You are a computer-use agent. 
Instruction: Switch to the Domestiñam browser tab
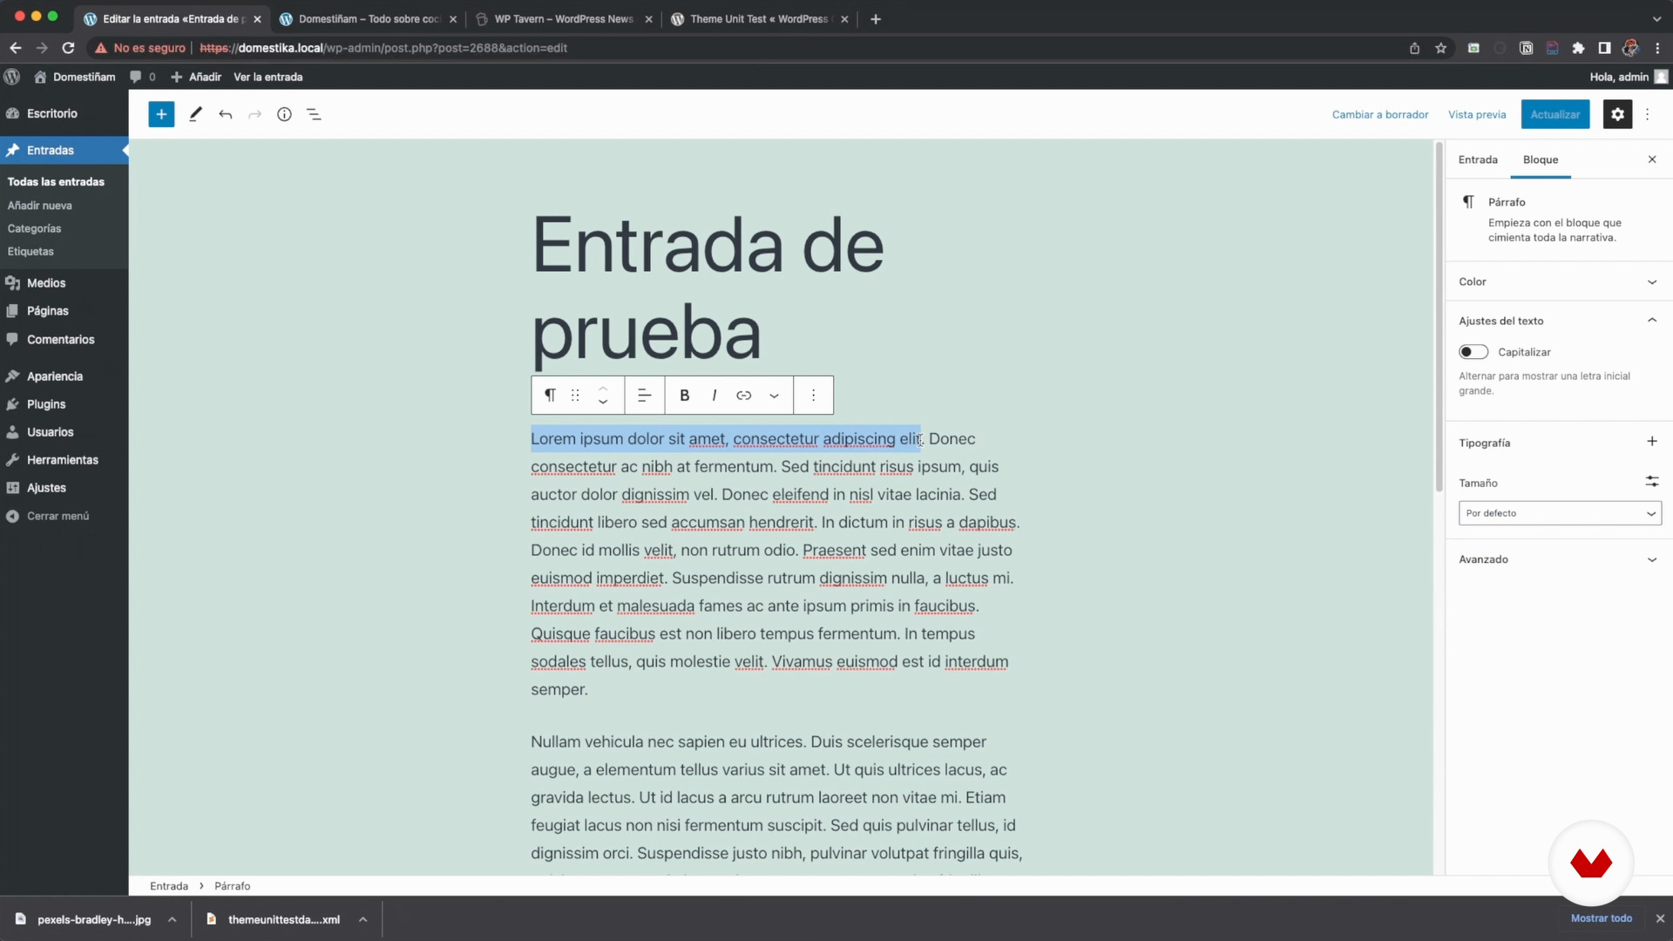pos(369,18)
